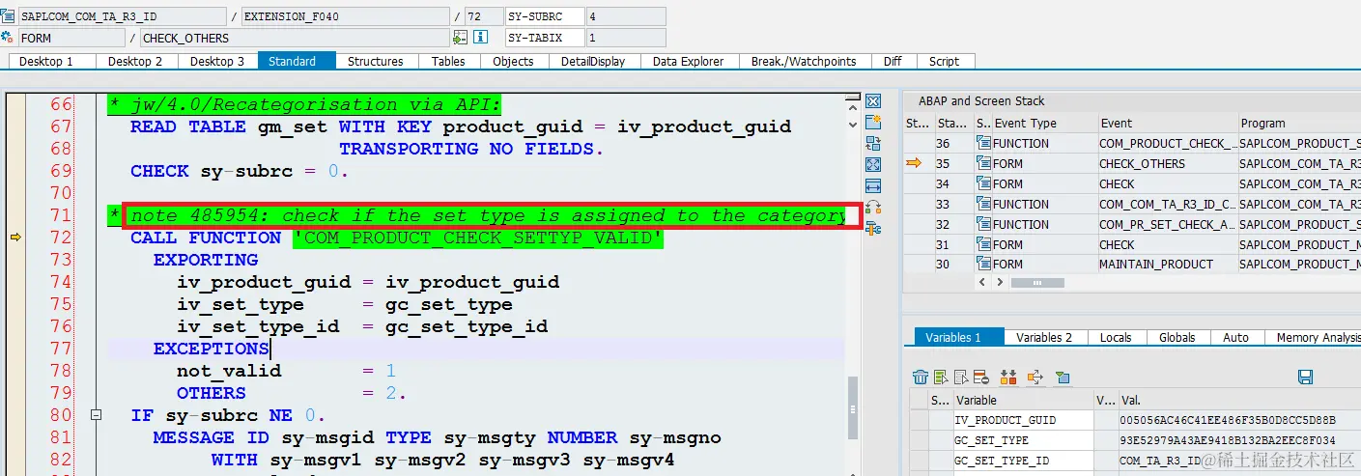Select the IV_PRODUCT_GUID variable cell
1361x476 pixels.
pyautogui.click(x=1023, y=420)
